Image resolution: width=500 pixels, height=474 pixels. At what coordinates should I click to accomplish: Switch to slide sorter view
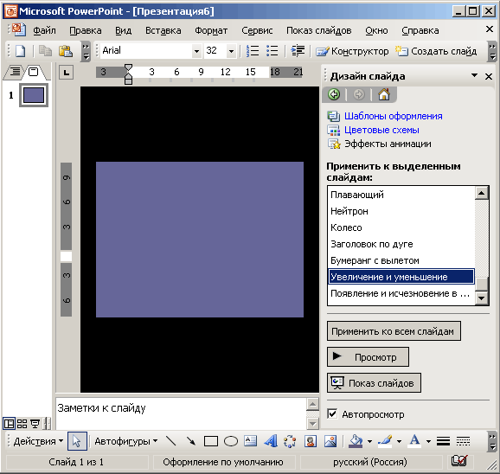(22, 424)
